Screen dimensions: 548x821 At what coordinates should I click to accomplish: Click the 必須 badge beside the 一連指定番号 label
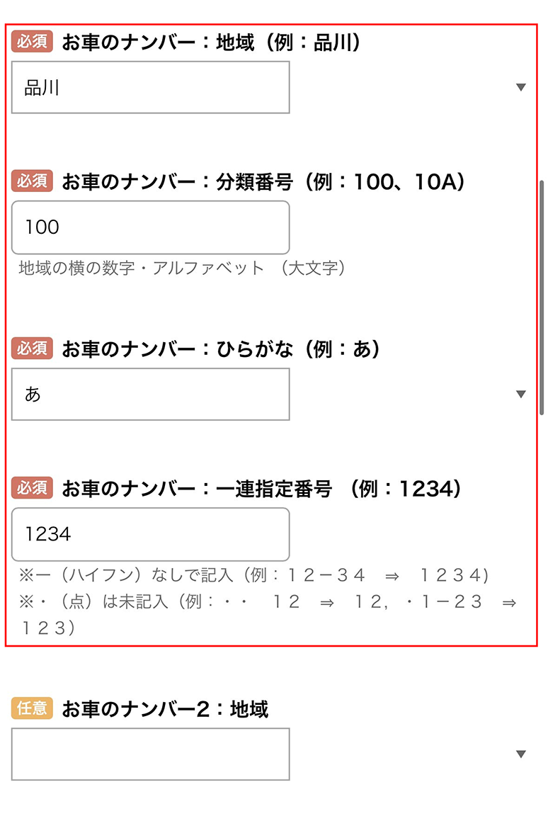point(32,488)
